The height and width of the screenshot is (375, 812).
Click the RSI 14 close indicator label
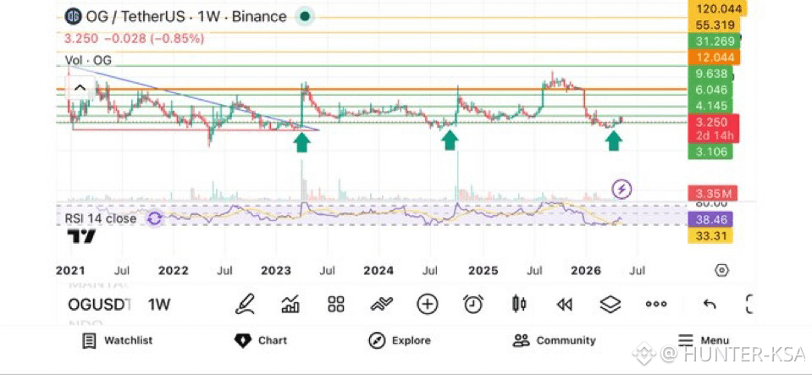tap(101, 218)
